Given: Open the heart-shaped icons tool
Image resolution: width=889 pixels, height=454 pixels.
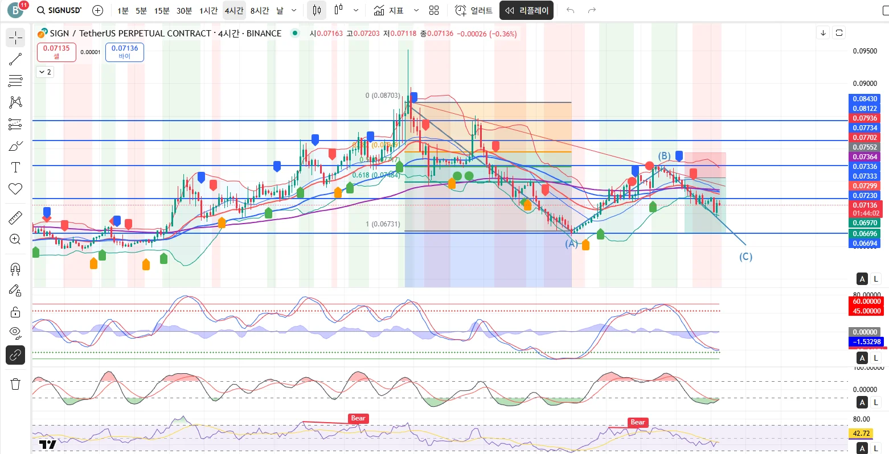Looking at the screenshot, I should point(15,189).
